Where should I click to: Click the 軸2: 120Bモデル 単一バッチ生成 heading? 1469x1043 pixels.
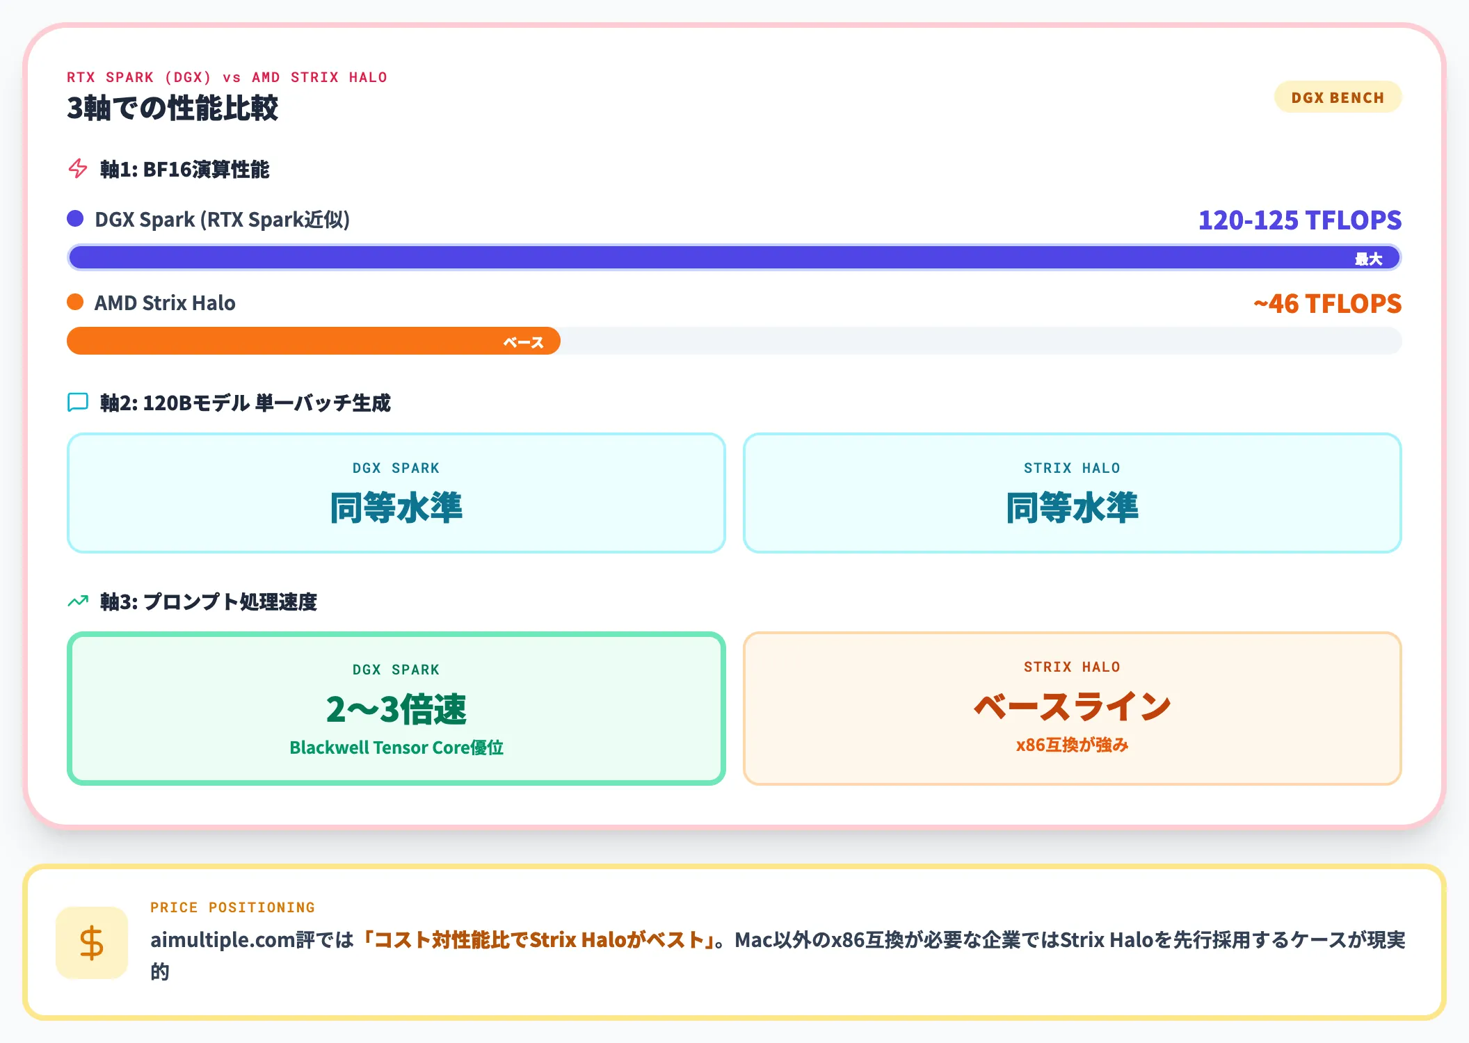(x=246, y=403)
